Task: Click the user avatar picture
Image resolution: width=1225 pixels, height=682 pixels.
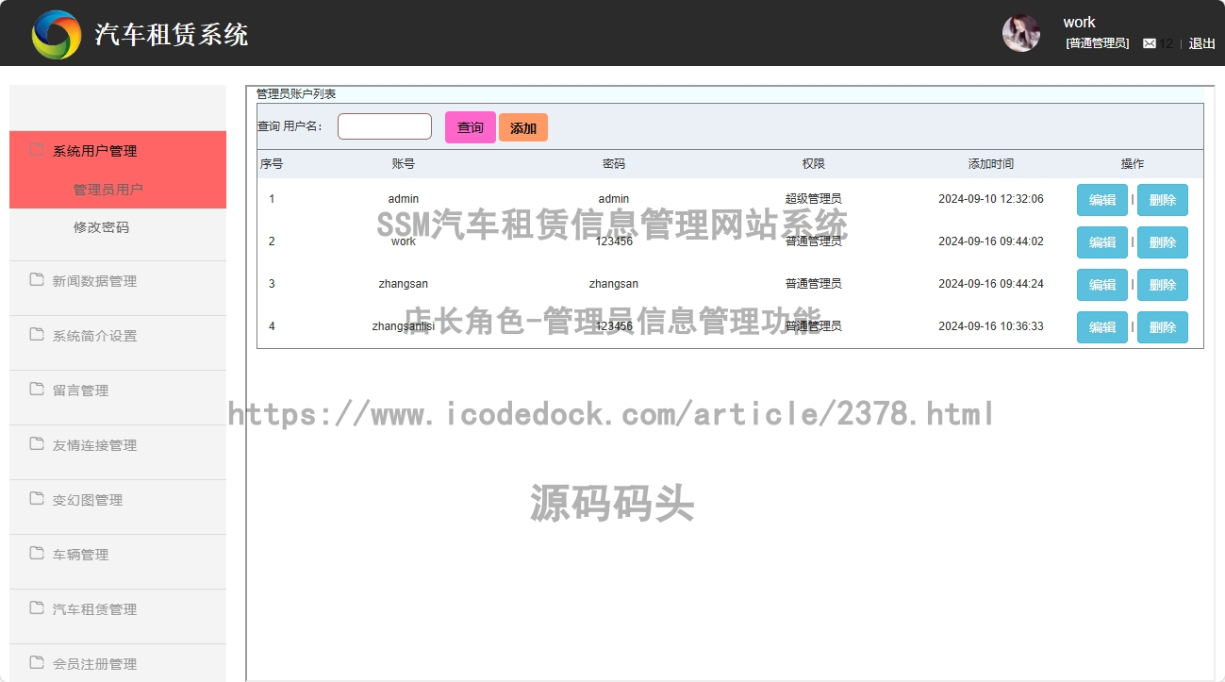Action: click(x=1021, y=33)
